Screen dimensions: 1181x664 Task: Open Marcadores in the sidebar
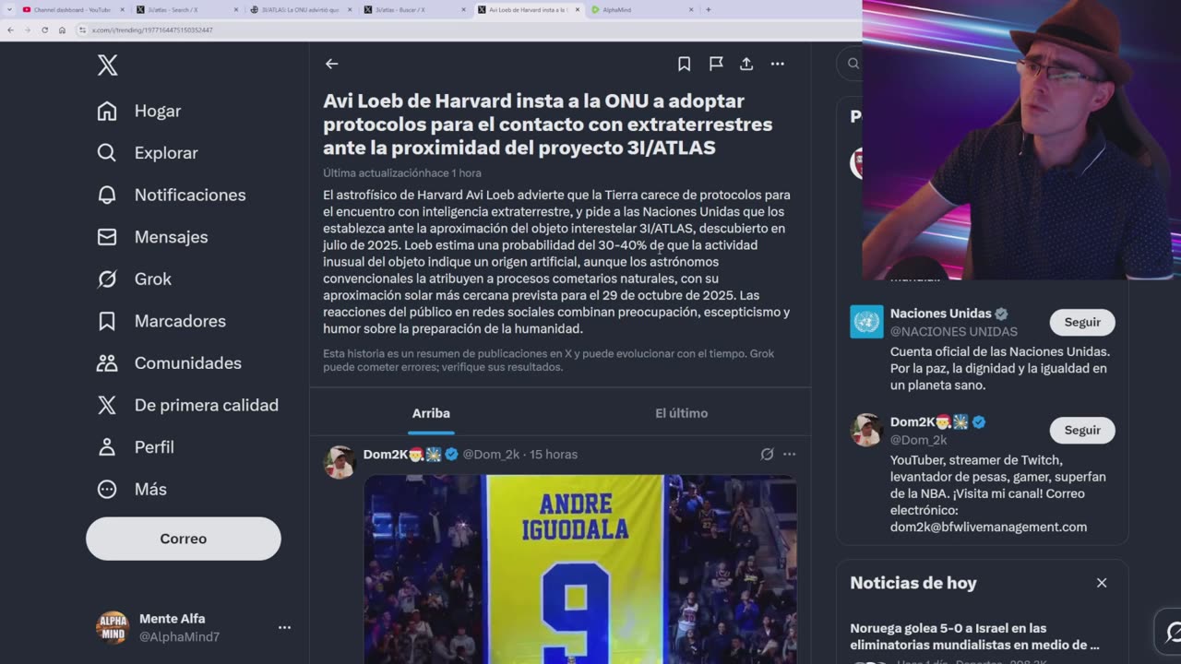tap(161, 321)
